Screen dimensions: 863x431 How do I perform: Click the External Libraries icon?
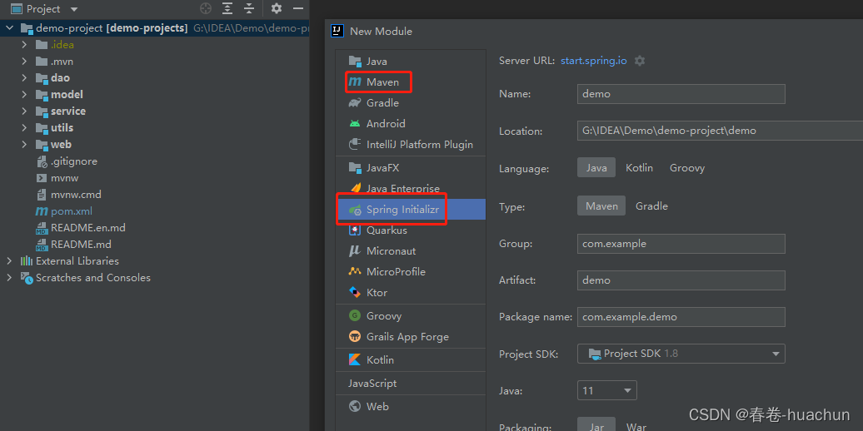pyautogui.click(x=27, y=261)
